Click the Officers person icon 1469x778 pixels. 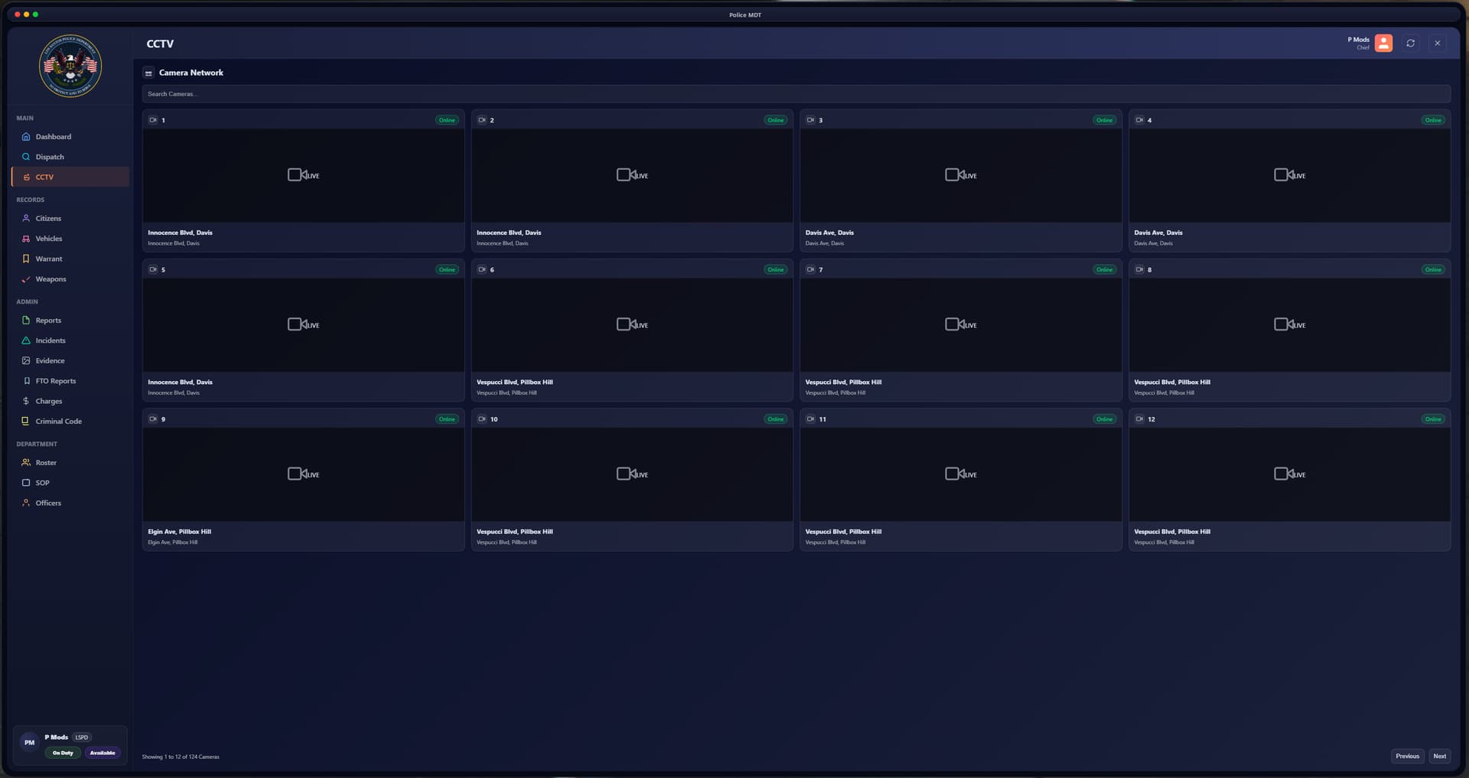(26, 503)
